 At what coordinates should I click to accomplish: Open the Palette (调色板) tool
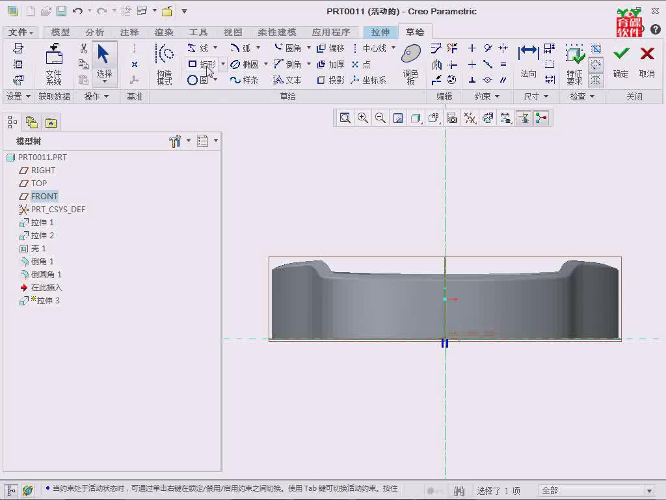pos(411,64)
